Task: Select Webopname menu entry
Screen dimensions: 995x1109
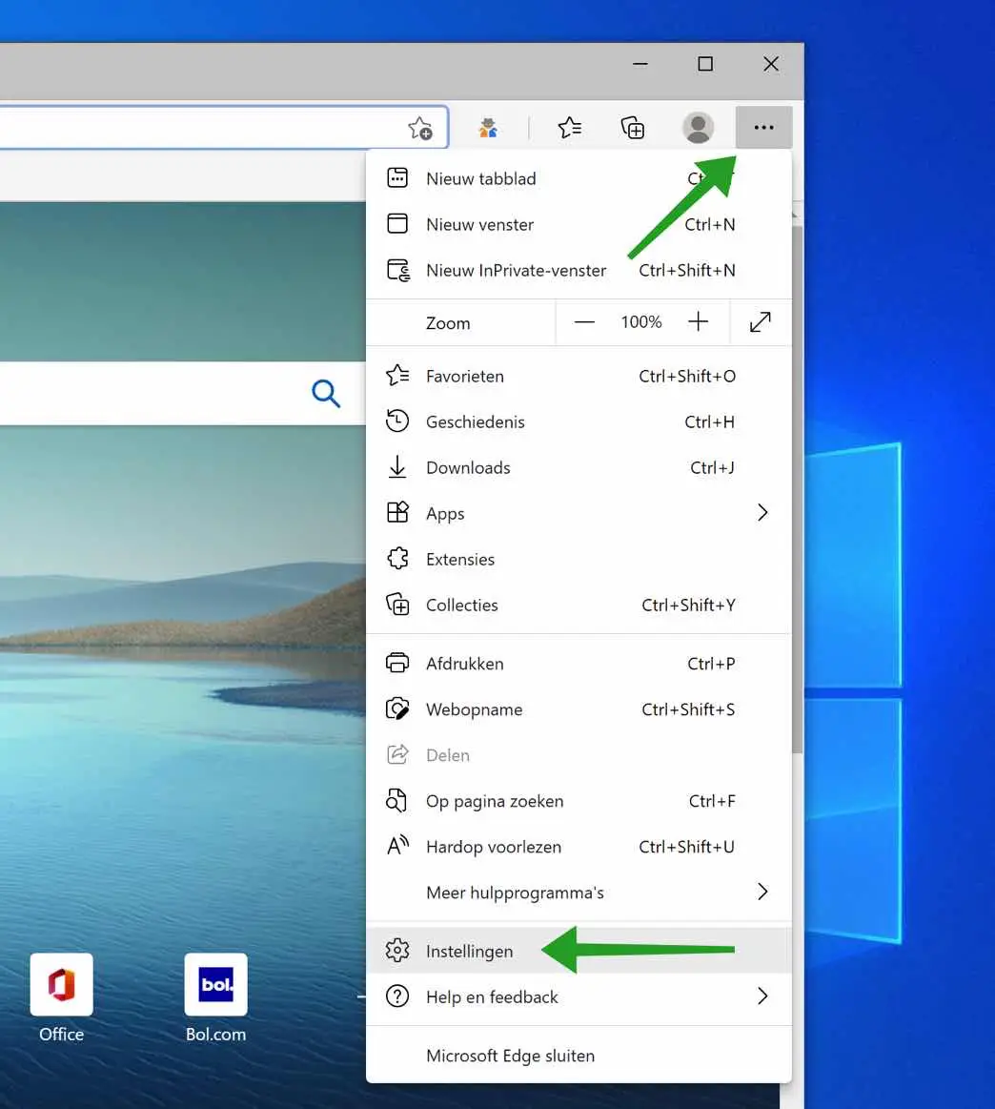Action: (579, 709)
